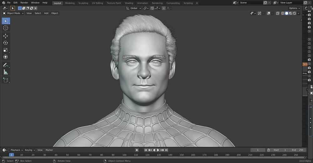
Task: Open the viewport Add menu
Action: pyautogui.click(x=46, y=13)
